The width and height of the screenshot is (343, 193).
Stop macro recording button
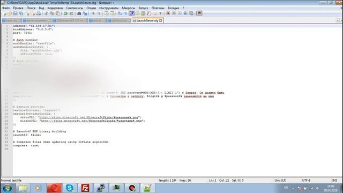point(174,13)
